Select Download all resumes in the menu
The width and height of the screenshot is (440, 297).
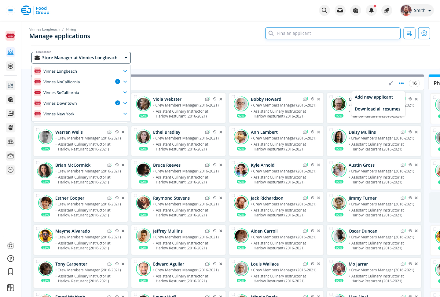(377, 109)
